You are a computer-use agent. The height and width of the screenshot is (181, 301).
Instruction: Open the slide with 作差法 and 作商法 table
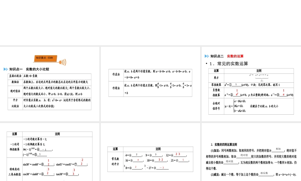tap(150, 84)
